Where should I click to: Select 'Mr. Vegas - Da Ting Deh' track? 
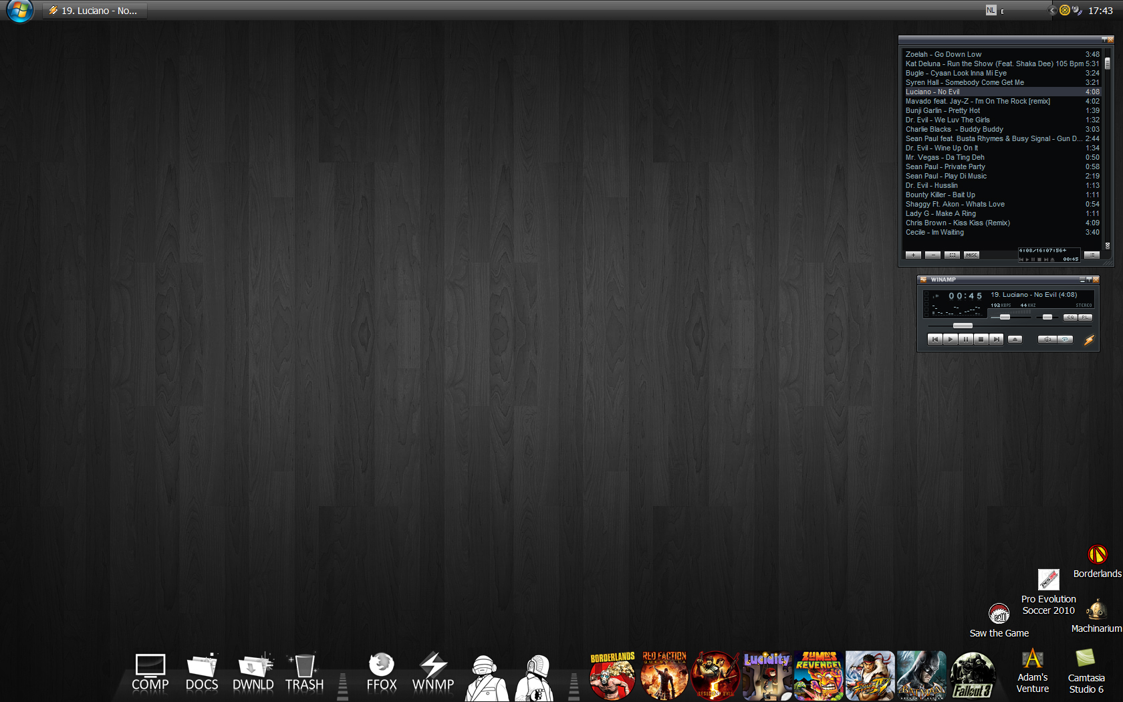coord(1002,158)
